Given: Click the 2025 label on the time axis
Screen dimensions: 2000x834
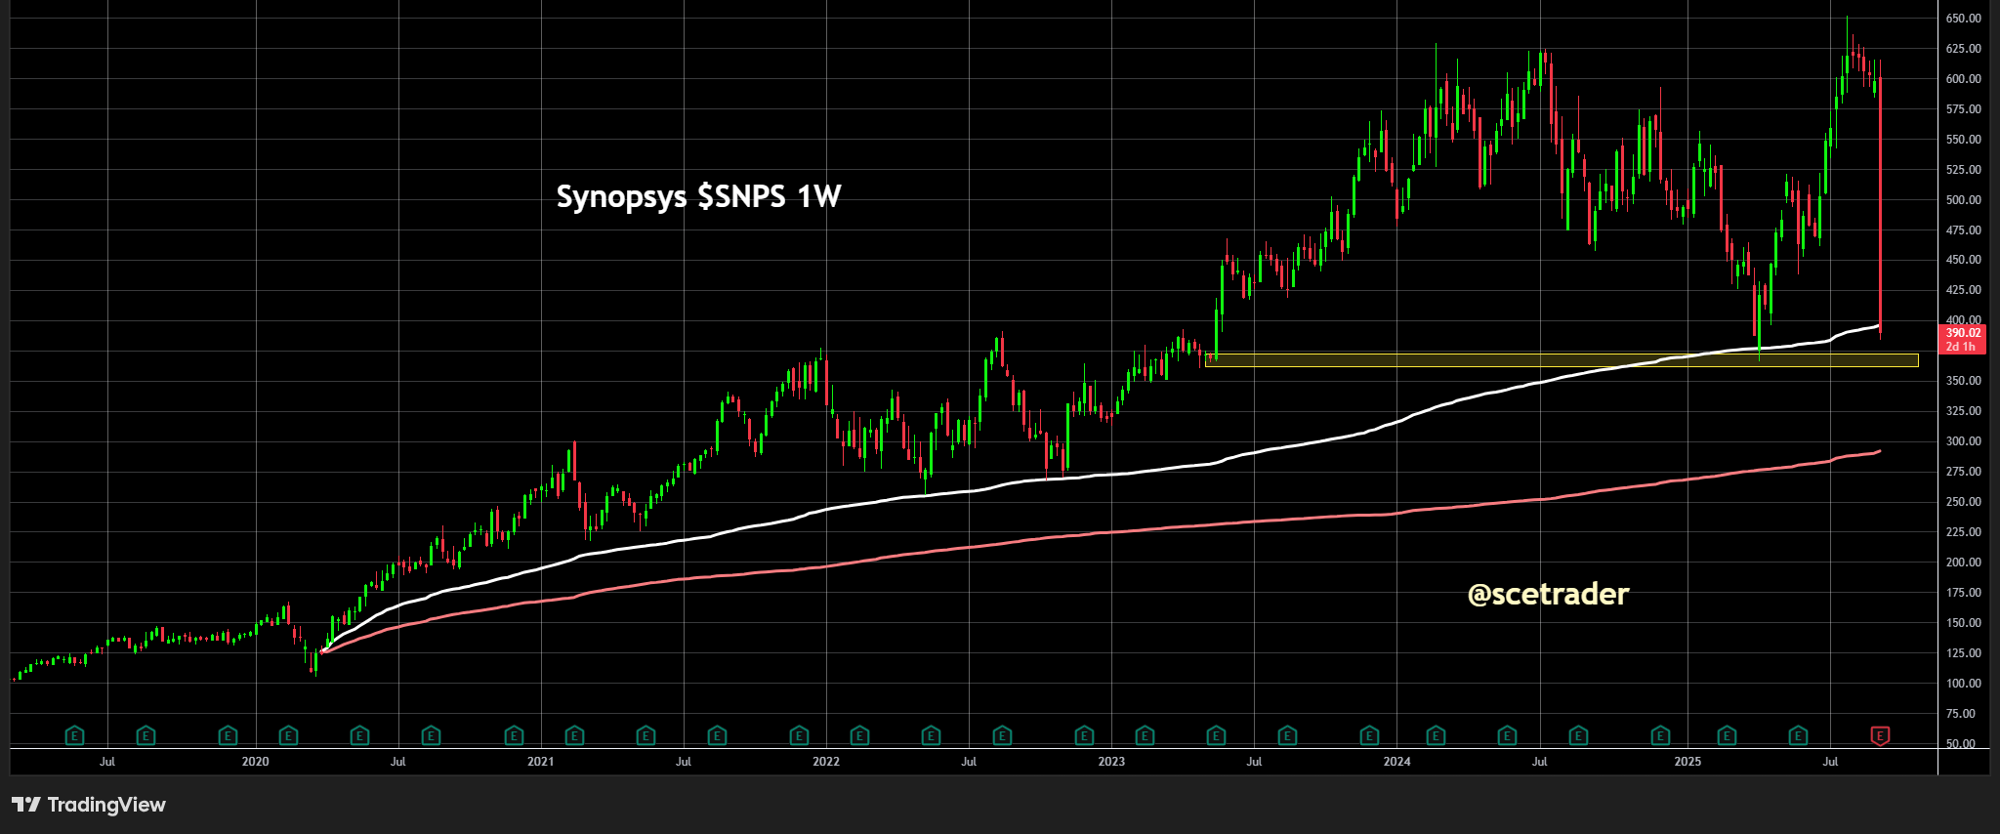Looking at the screenshot, I should pos(1687,762).
